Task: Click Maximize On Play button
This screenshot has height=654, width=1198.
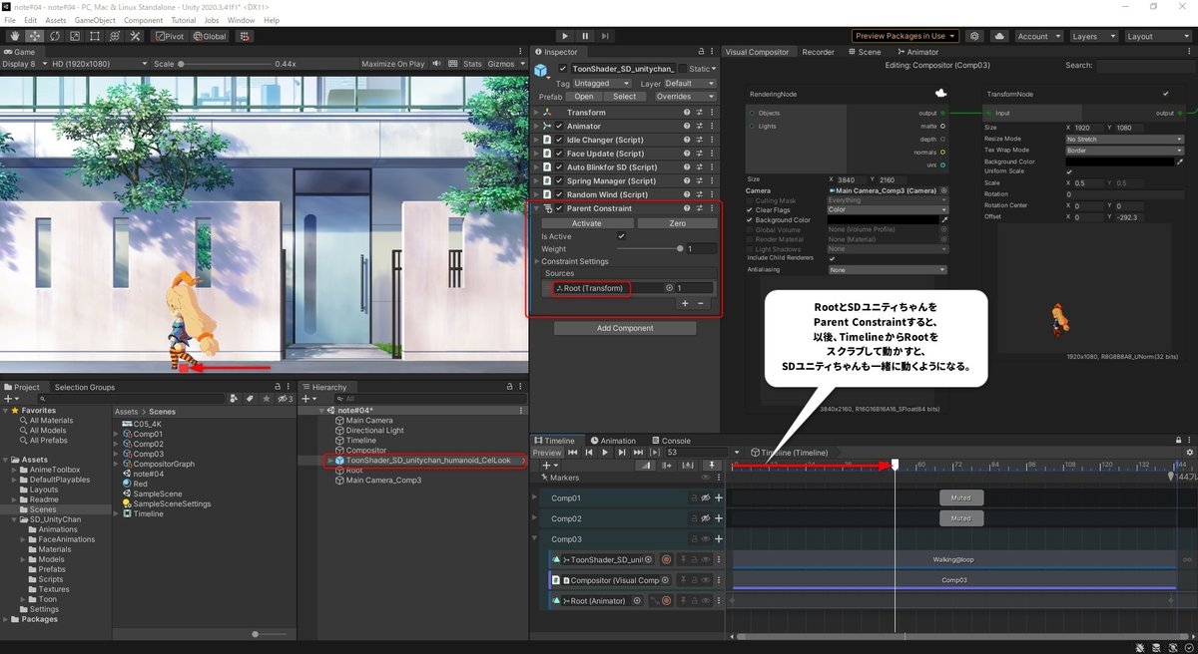Action: [392, 64]
